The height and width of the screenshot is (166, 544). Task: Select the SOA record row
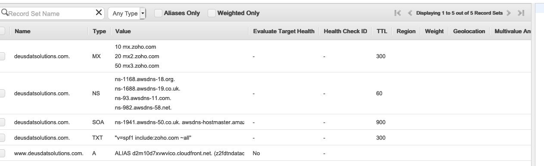pos(265,122)
